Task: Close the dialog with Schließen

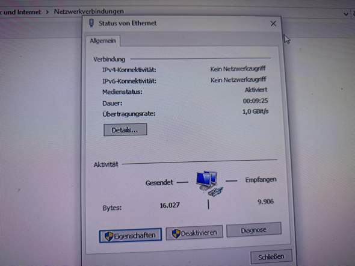Action: pyautogui.click(x=271, y=257)
